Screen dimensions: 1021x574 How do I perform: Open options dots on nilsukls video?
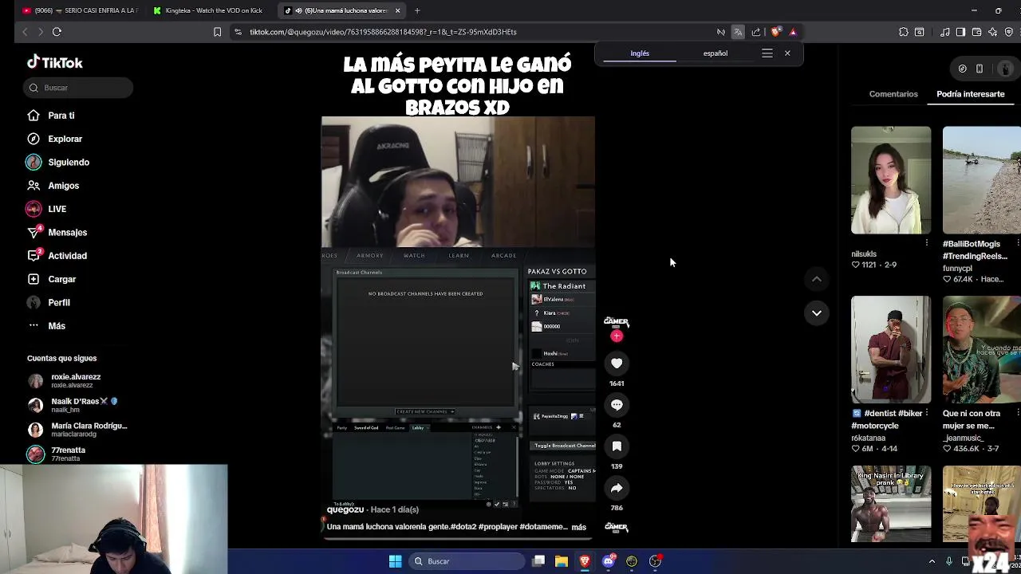(x=926, y=242)
